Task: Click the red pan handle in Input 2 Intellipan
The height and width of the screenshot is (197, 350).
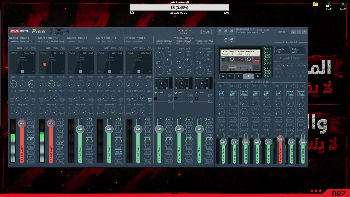Action: (45, 64)
